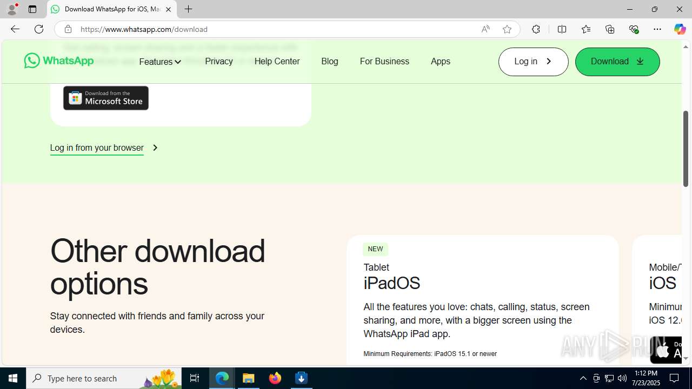Go to the Blog page
The image size is (692, 389).
(330, 61)
